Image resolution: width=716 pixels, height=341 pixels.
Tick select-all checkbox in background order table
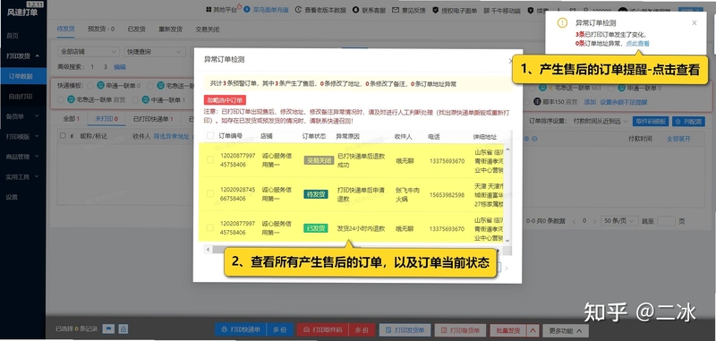pos(63,136)
